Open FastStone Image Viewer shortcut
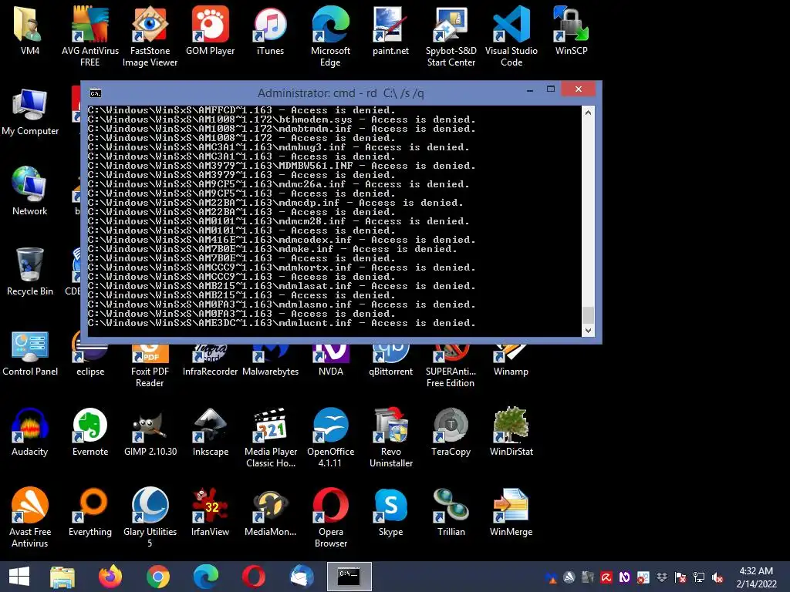The width and height of the screenshot is (790, 592). pos(150,35)
